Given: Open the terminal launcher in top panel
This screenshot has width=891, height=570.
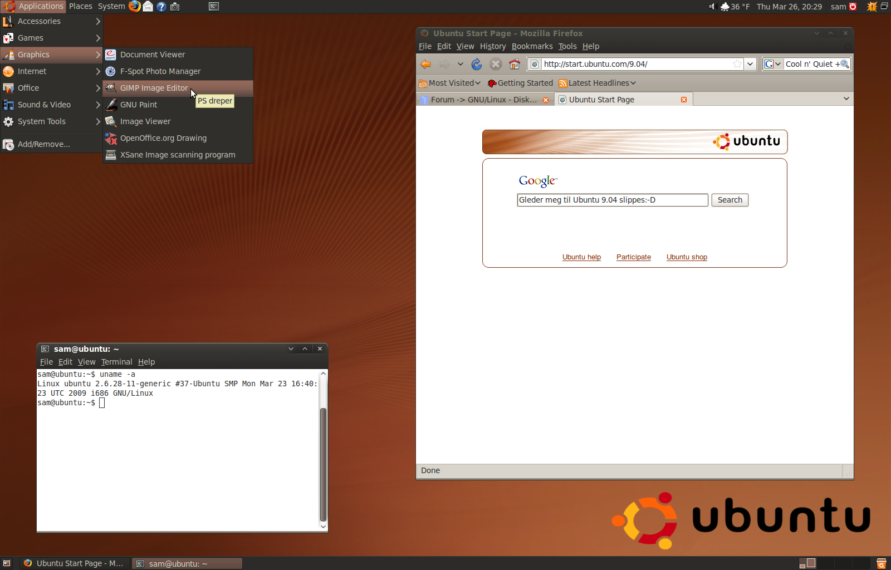Looking at the screenshot, I should (214, 7).
